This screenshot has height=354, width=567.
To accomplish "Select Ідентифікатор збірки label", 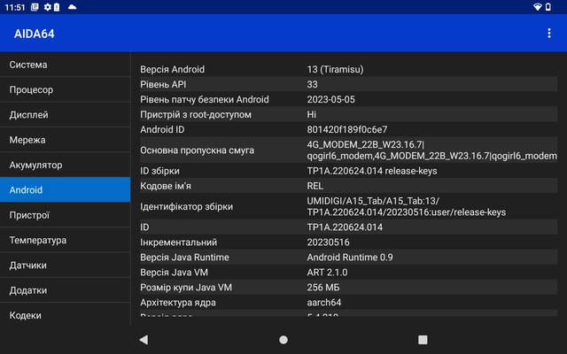I will coord(187,206).
